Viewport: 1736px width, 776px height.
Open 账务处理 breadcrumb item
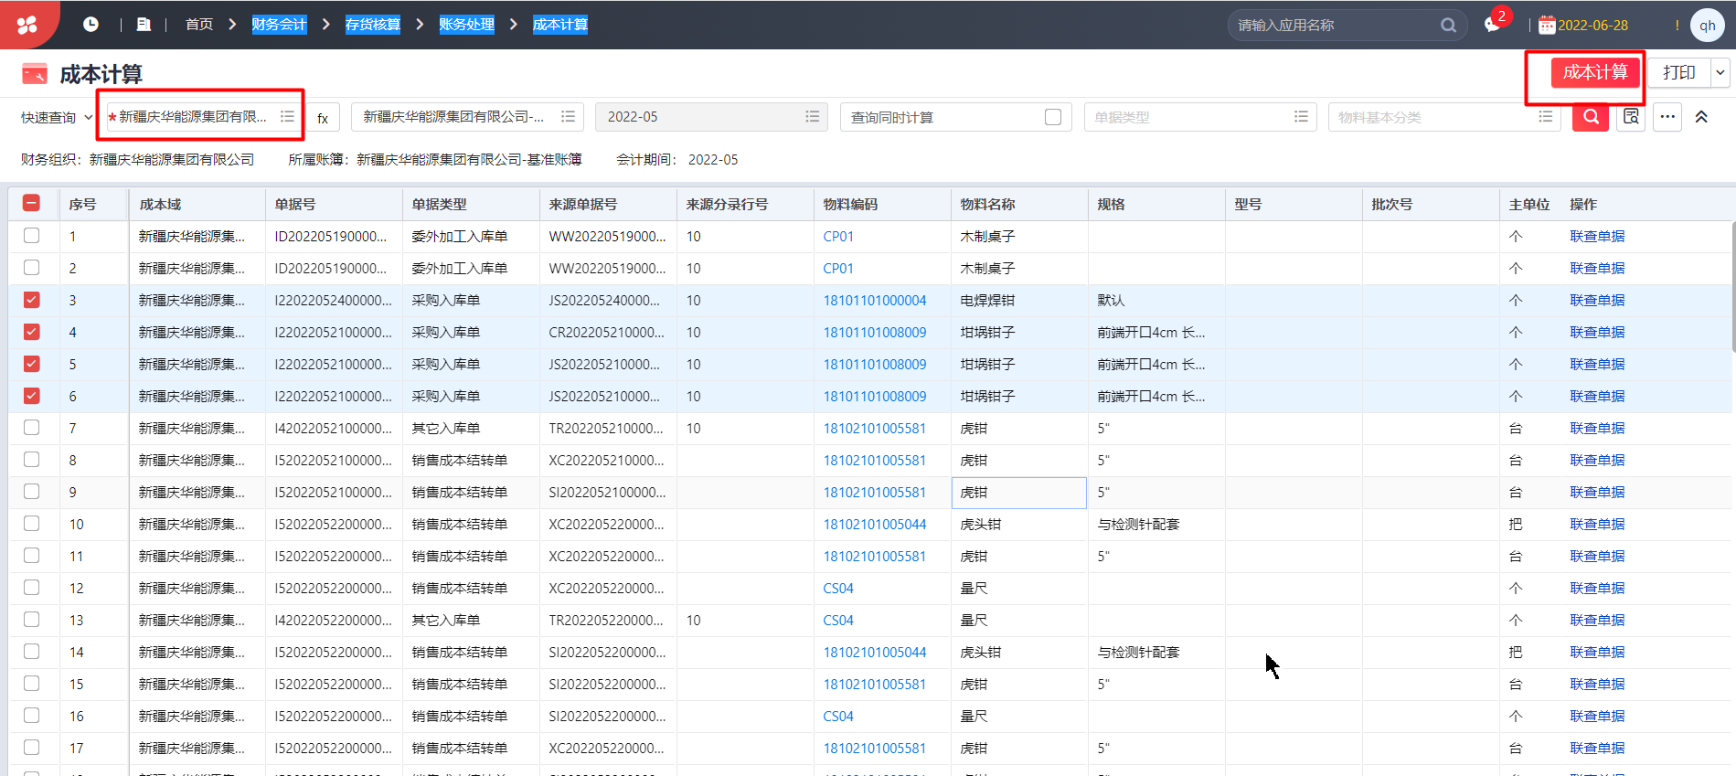pyautogui.click(x=466, y=25)
